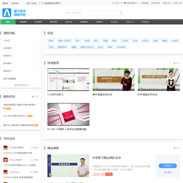
Task: Select the 高一 tag
Action: (x=78, y=41)
